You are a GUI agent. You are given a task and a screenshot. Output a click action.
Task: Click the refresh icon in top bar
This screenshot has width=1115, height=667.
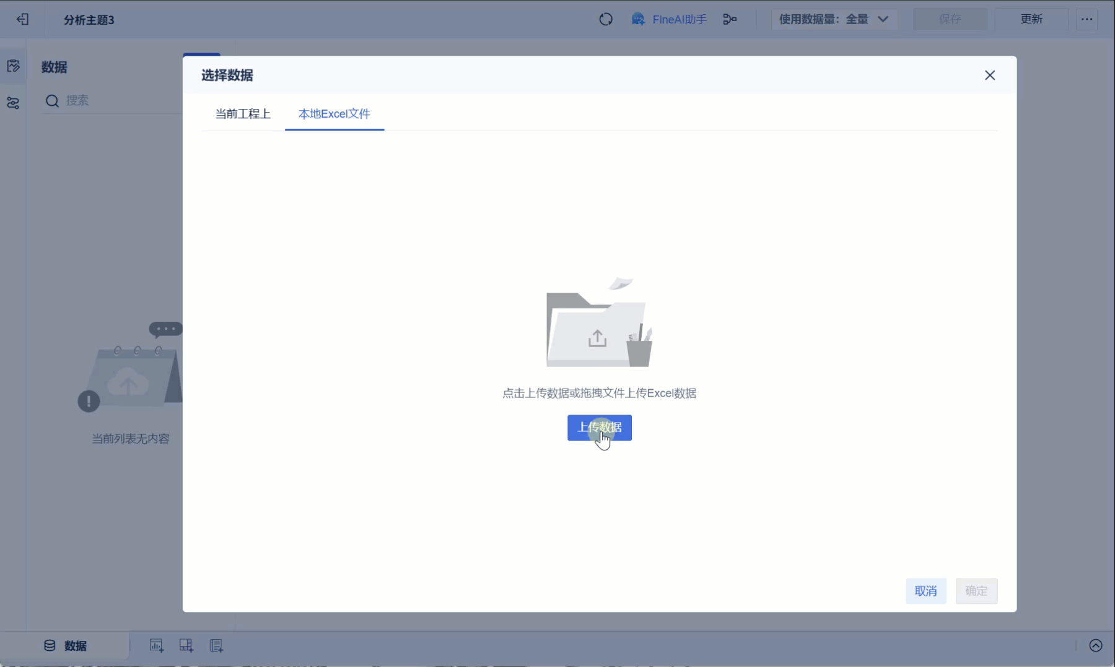(606, 19)
